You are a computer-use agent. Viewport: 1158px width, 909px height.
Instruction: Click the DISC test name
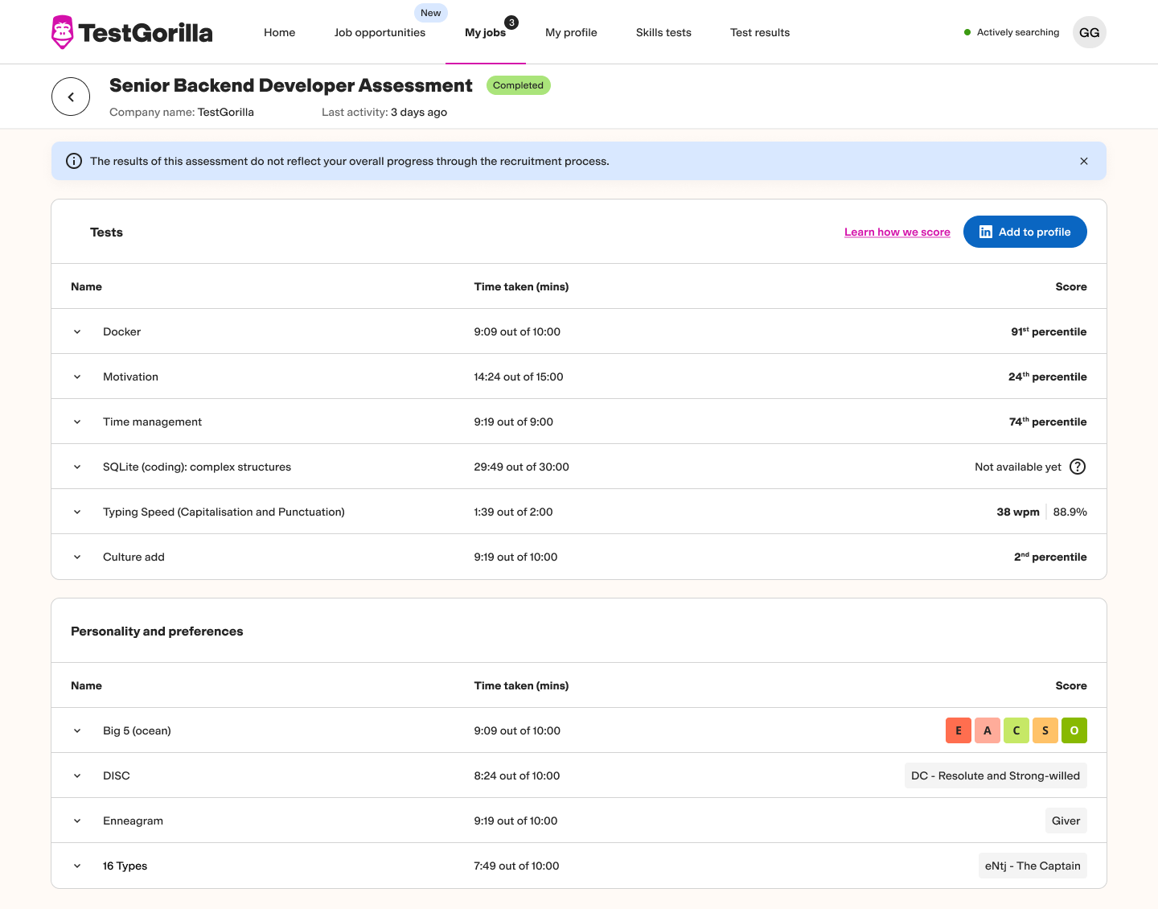tap(117, 775)
